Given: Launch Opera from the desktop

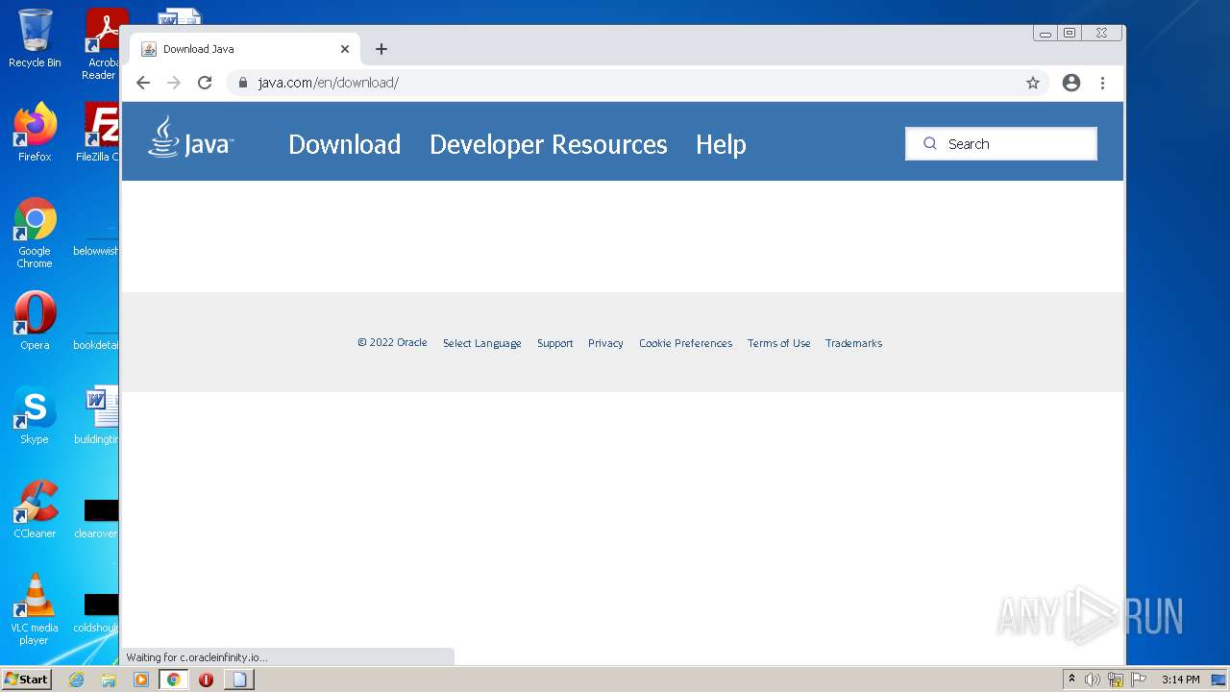Looking at the screenshot, I should tap(35, 321).
